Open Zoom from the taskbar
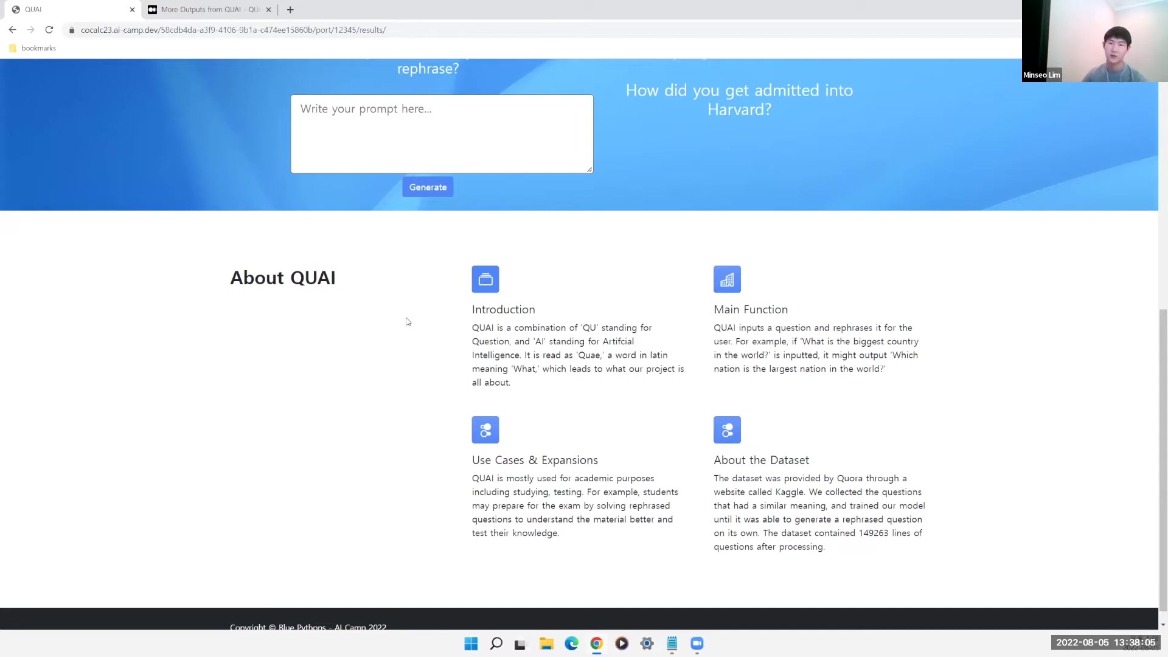Image resolution: width=1168 pixels, height=657 pixels. (x=697, y=644)
